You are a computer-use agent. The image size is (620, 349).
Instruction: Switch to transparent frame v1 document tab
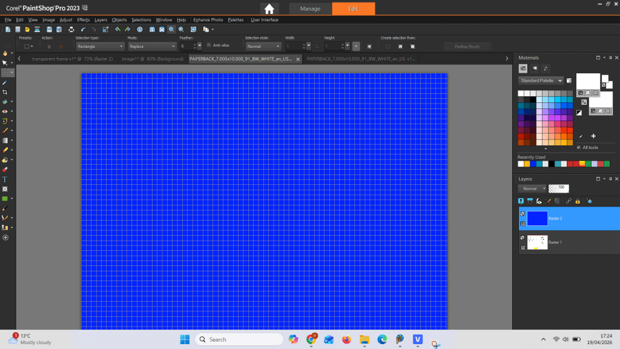73,59
